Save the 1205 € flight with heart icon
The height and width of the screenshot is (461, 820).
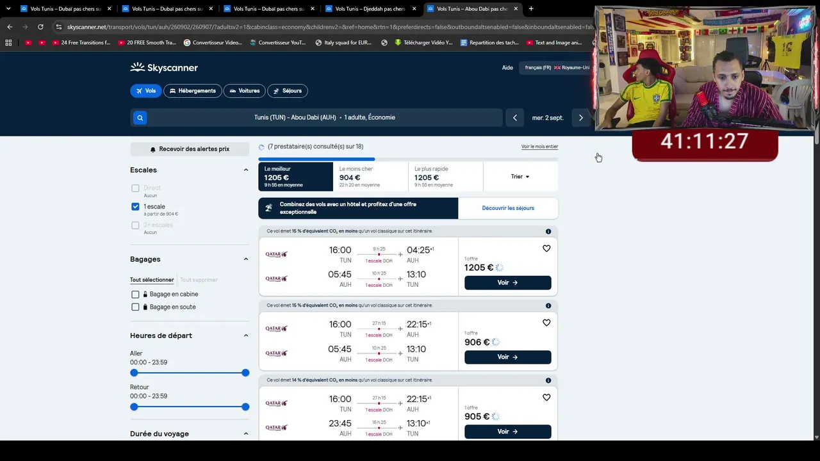click(x=546, y=248)
